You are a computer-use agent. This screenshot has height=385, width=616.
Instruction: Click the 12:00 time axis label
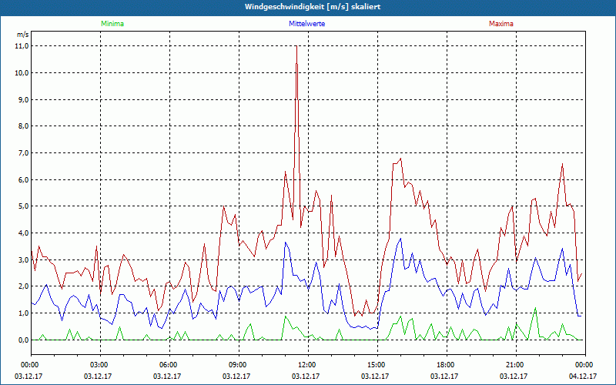point(308,365)
